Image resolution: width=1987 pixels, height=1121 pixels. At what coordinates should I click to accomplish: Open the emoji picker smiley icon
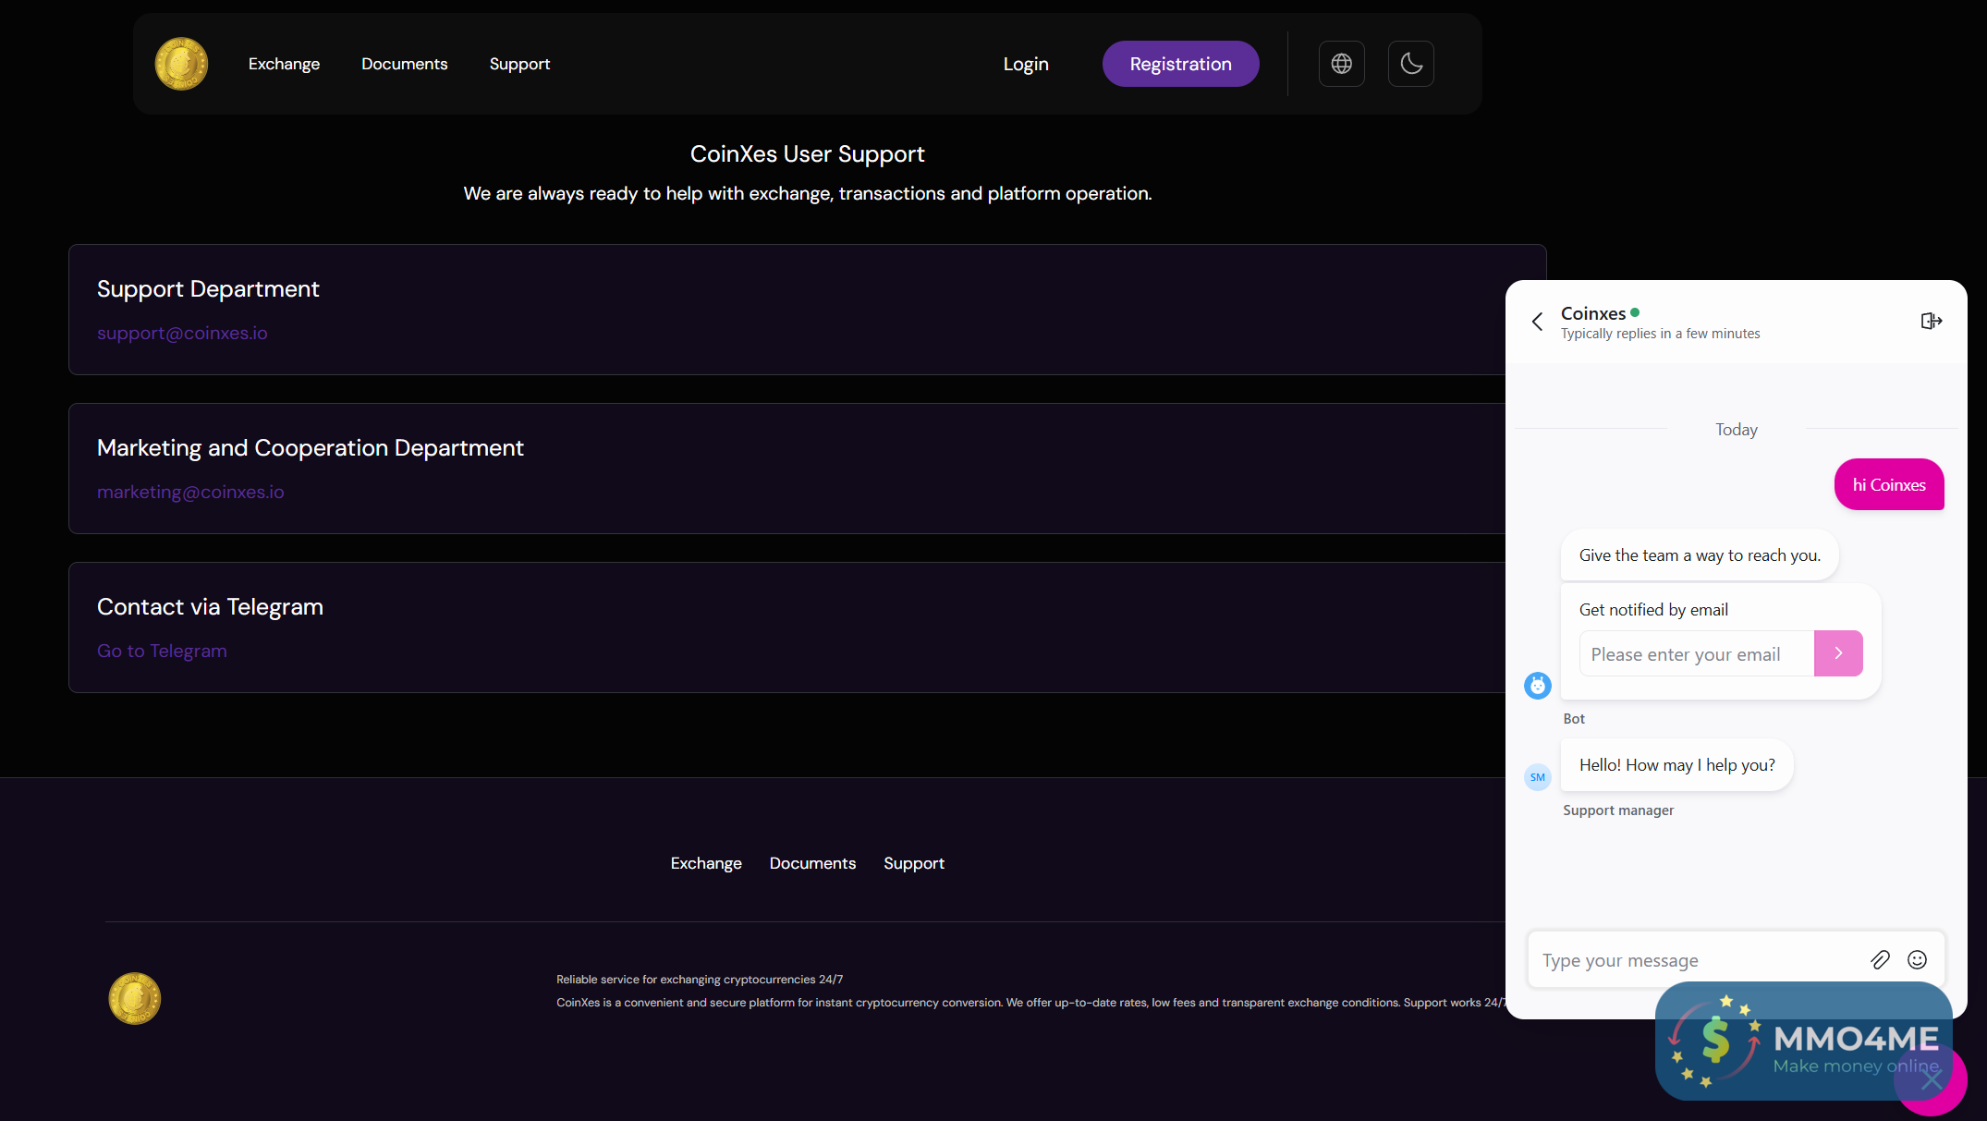(x=1918, y=960)
